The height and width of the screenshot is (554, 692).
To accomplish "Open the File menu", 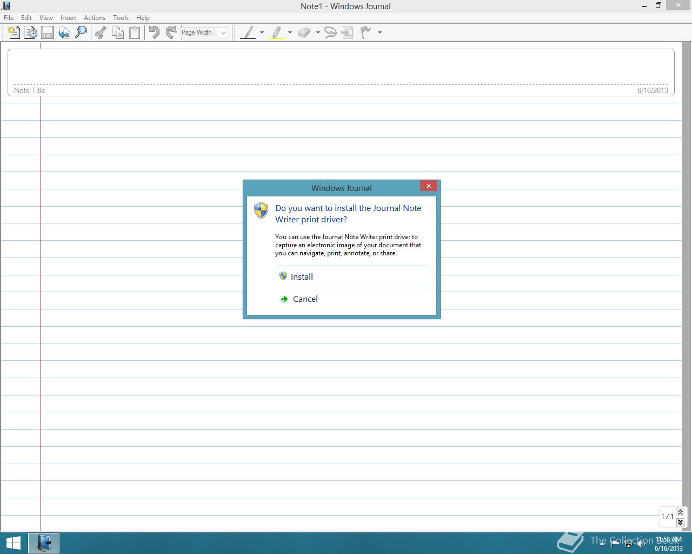I will click(x=9, y=18).
